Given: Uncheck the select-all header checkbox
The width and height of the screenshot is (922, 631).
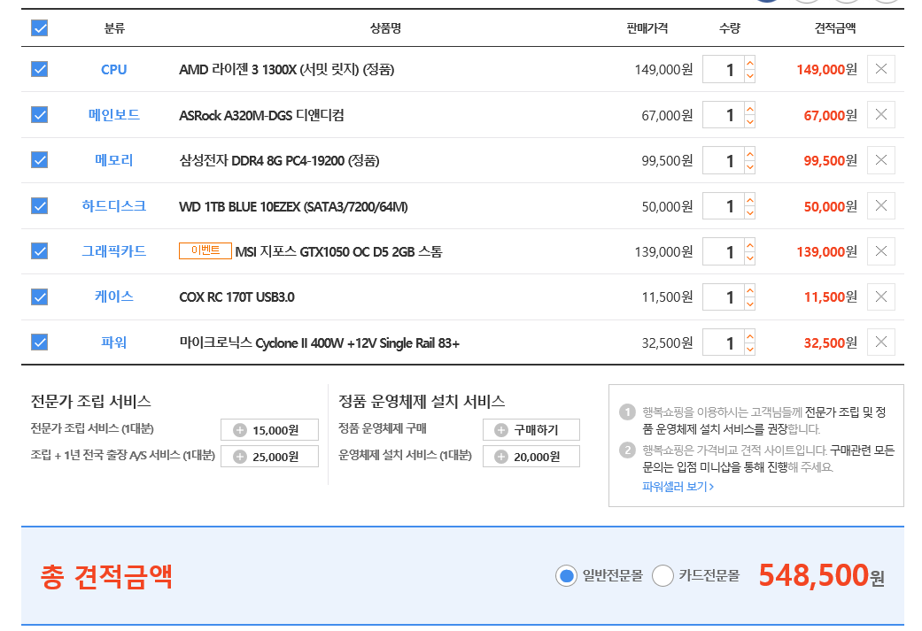Looking at the screenshot, I should [40, 28].
